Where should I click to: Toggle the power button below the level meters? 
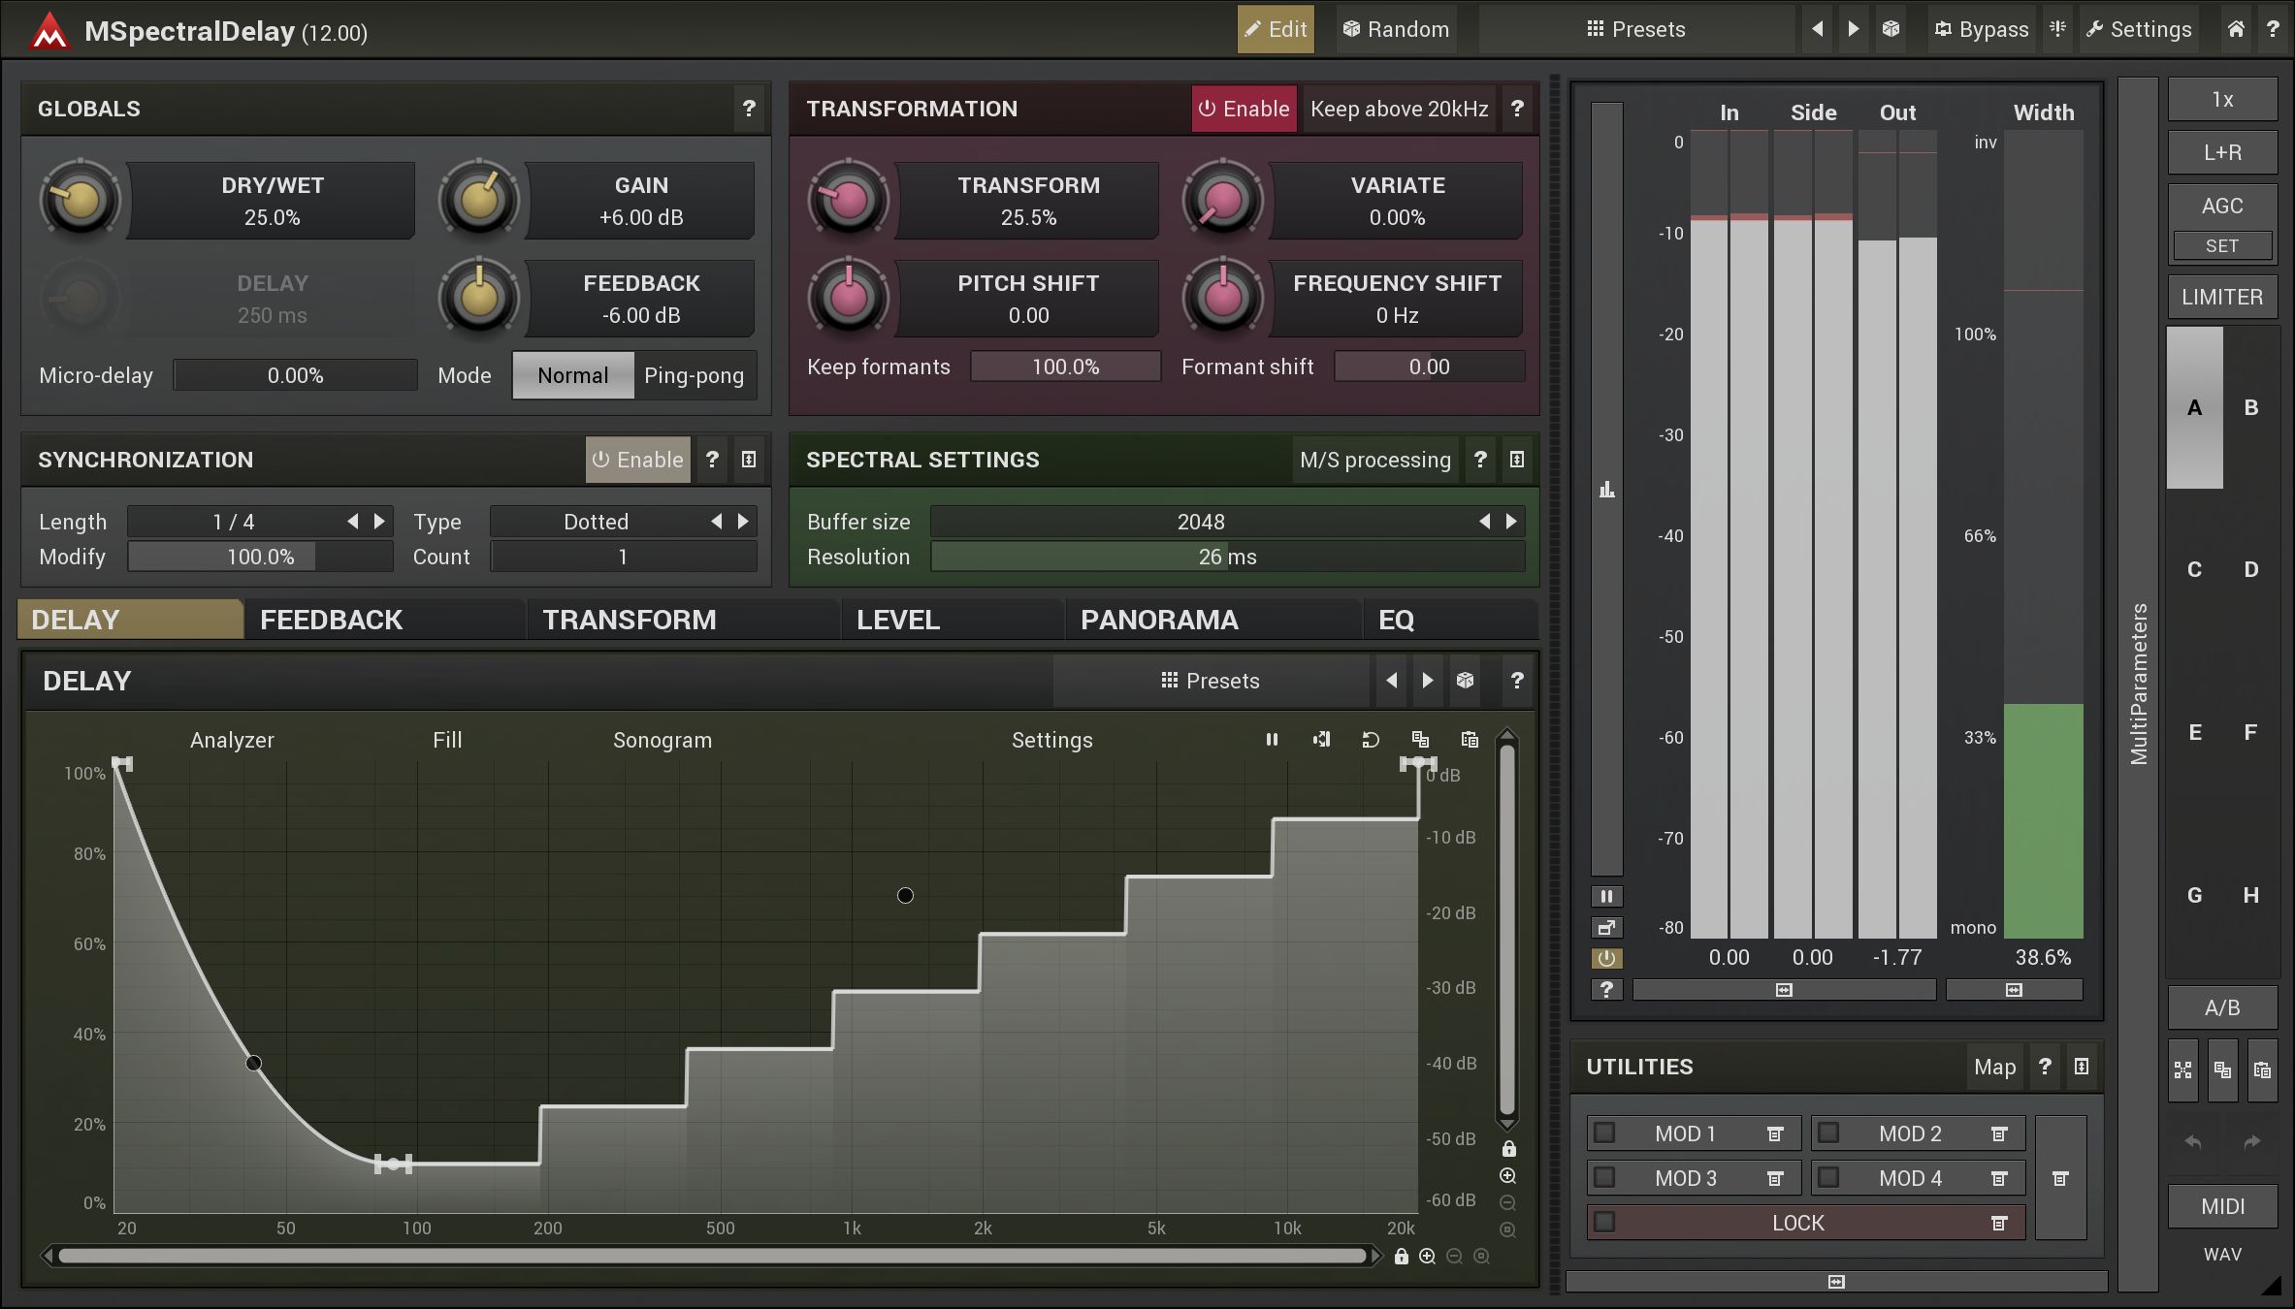coord(1606,959)
